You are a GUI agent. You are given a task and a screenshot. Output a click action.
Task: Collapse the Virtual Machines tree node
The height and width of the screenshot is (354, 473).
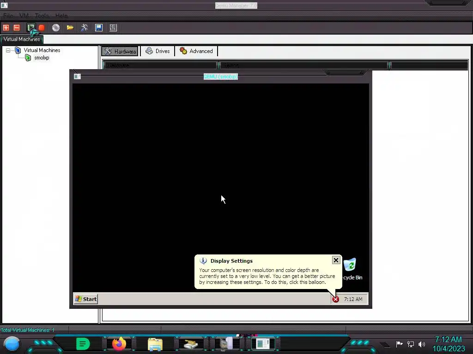pos(8,50)
